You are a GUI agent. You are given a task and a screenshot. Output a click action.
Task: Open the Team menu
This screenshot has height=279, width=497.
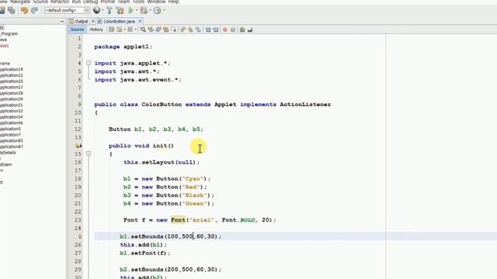coord(123,2)
